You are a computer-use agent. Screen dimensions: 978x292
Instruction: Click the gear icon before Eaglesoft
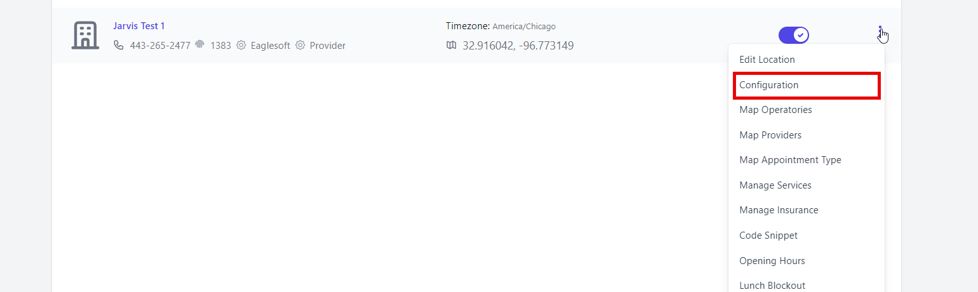click(x=241, y=45)
